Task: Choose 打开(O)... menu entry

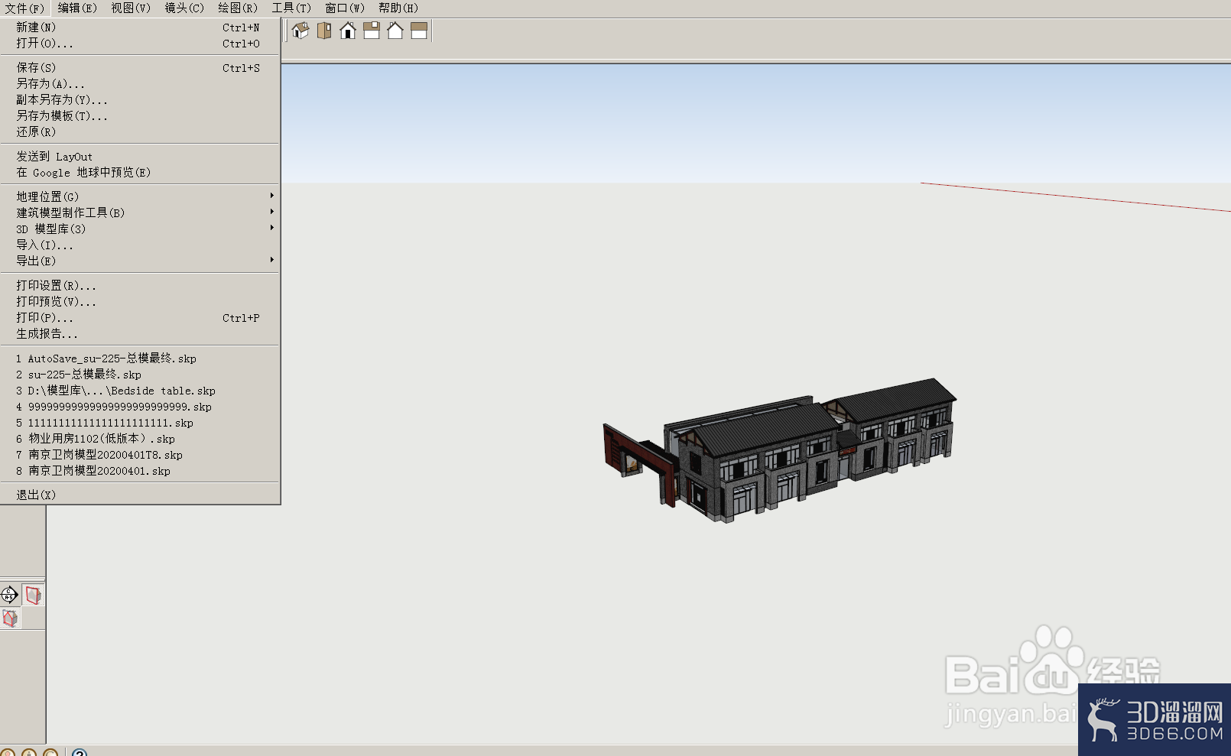Action: 140,44
